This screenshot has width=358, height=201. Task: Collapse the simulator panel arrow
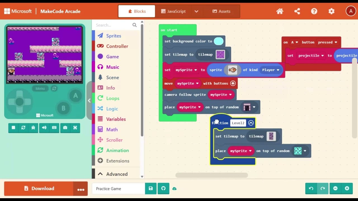tap(89, 100)
